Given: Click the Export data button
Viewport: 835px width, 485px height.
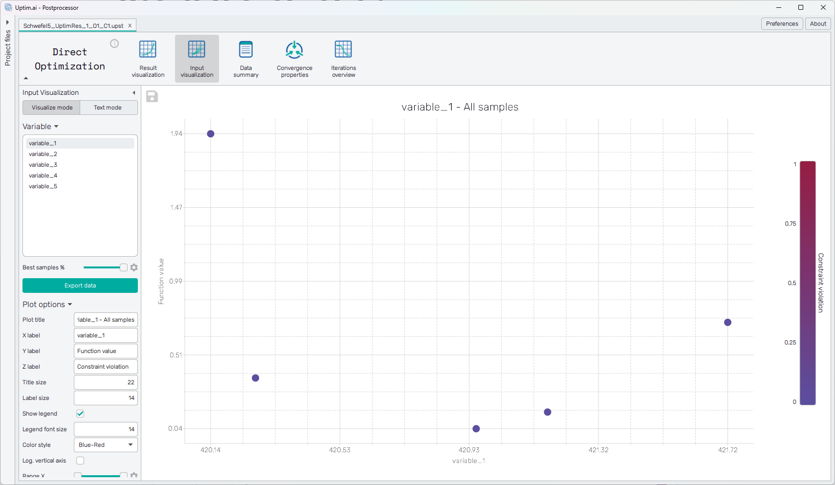Looking at the screenshot, I should [80, 286].
